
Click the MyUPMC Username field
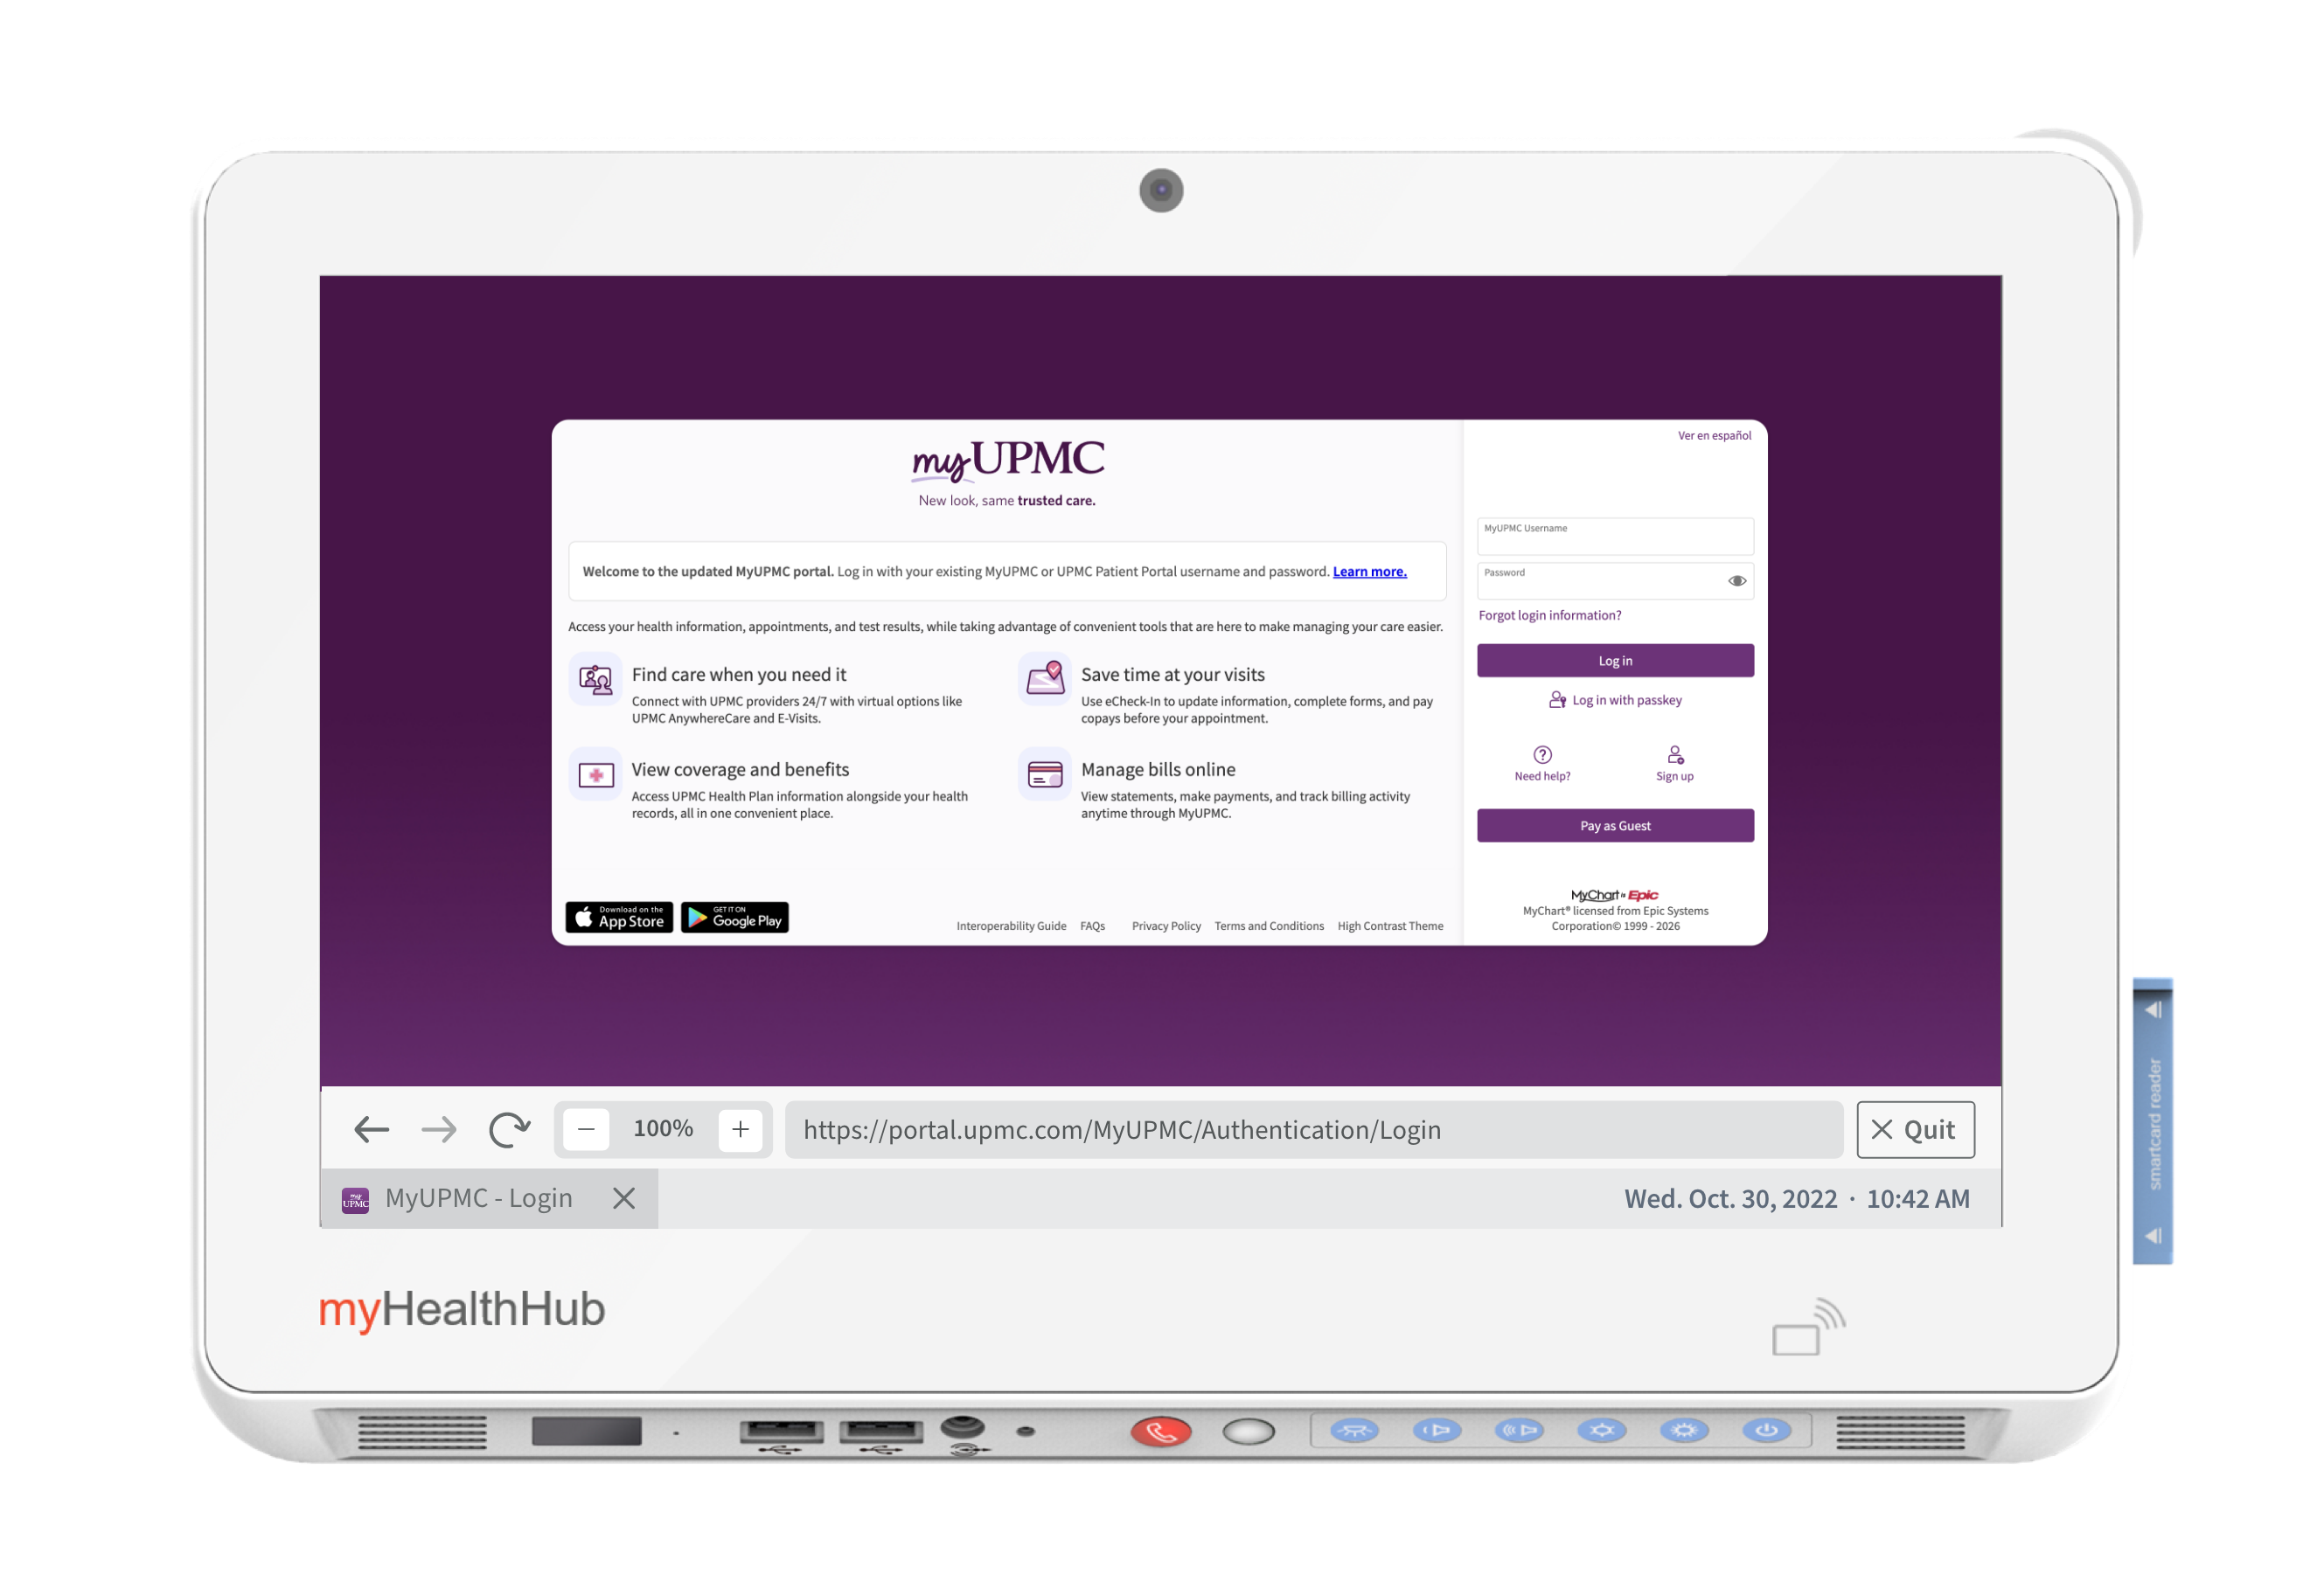point(1615,536)
